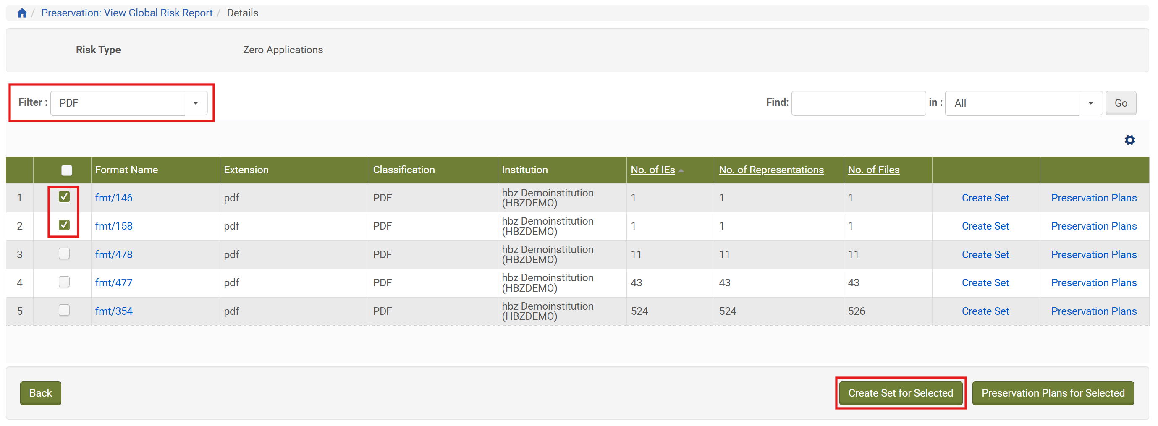Uncheck the fmt/158 row checkbox
This screenshot has height=426, width=1158.
pyautogui.click(x=64, y=225)
